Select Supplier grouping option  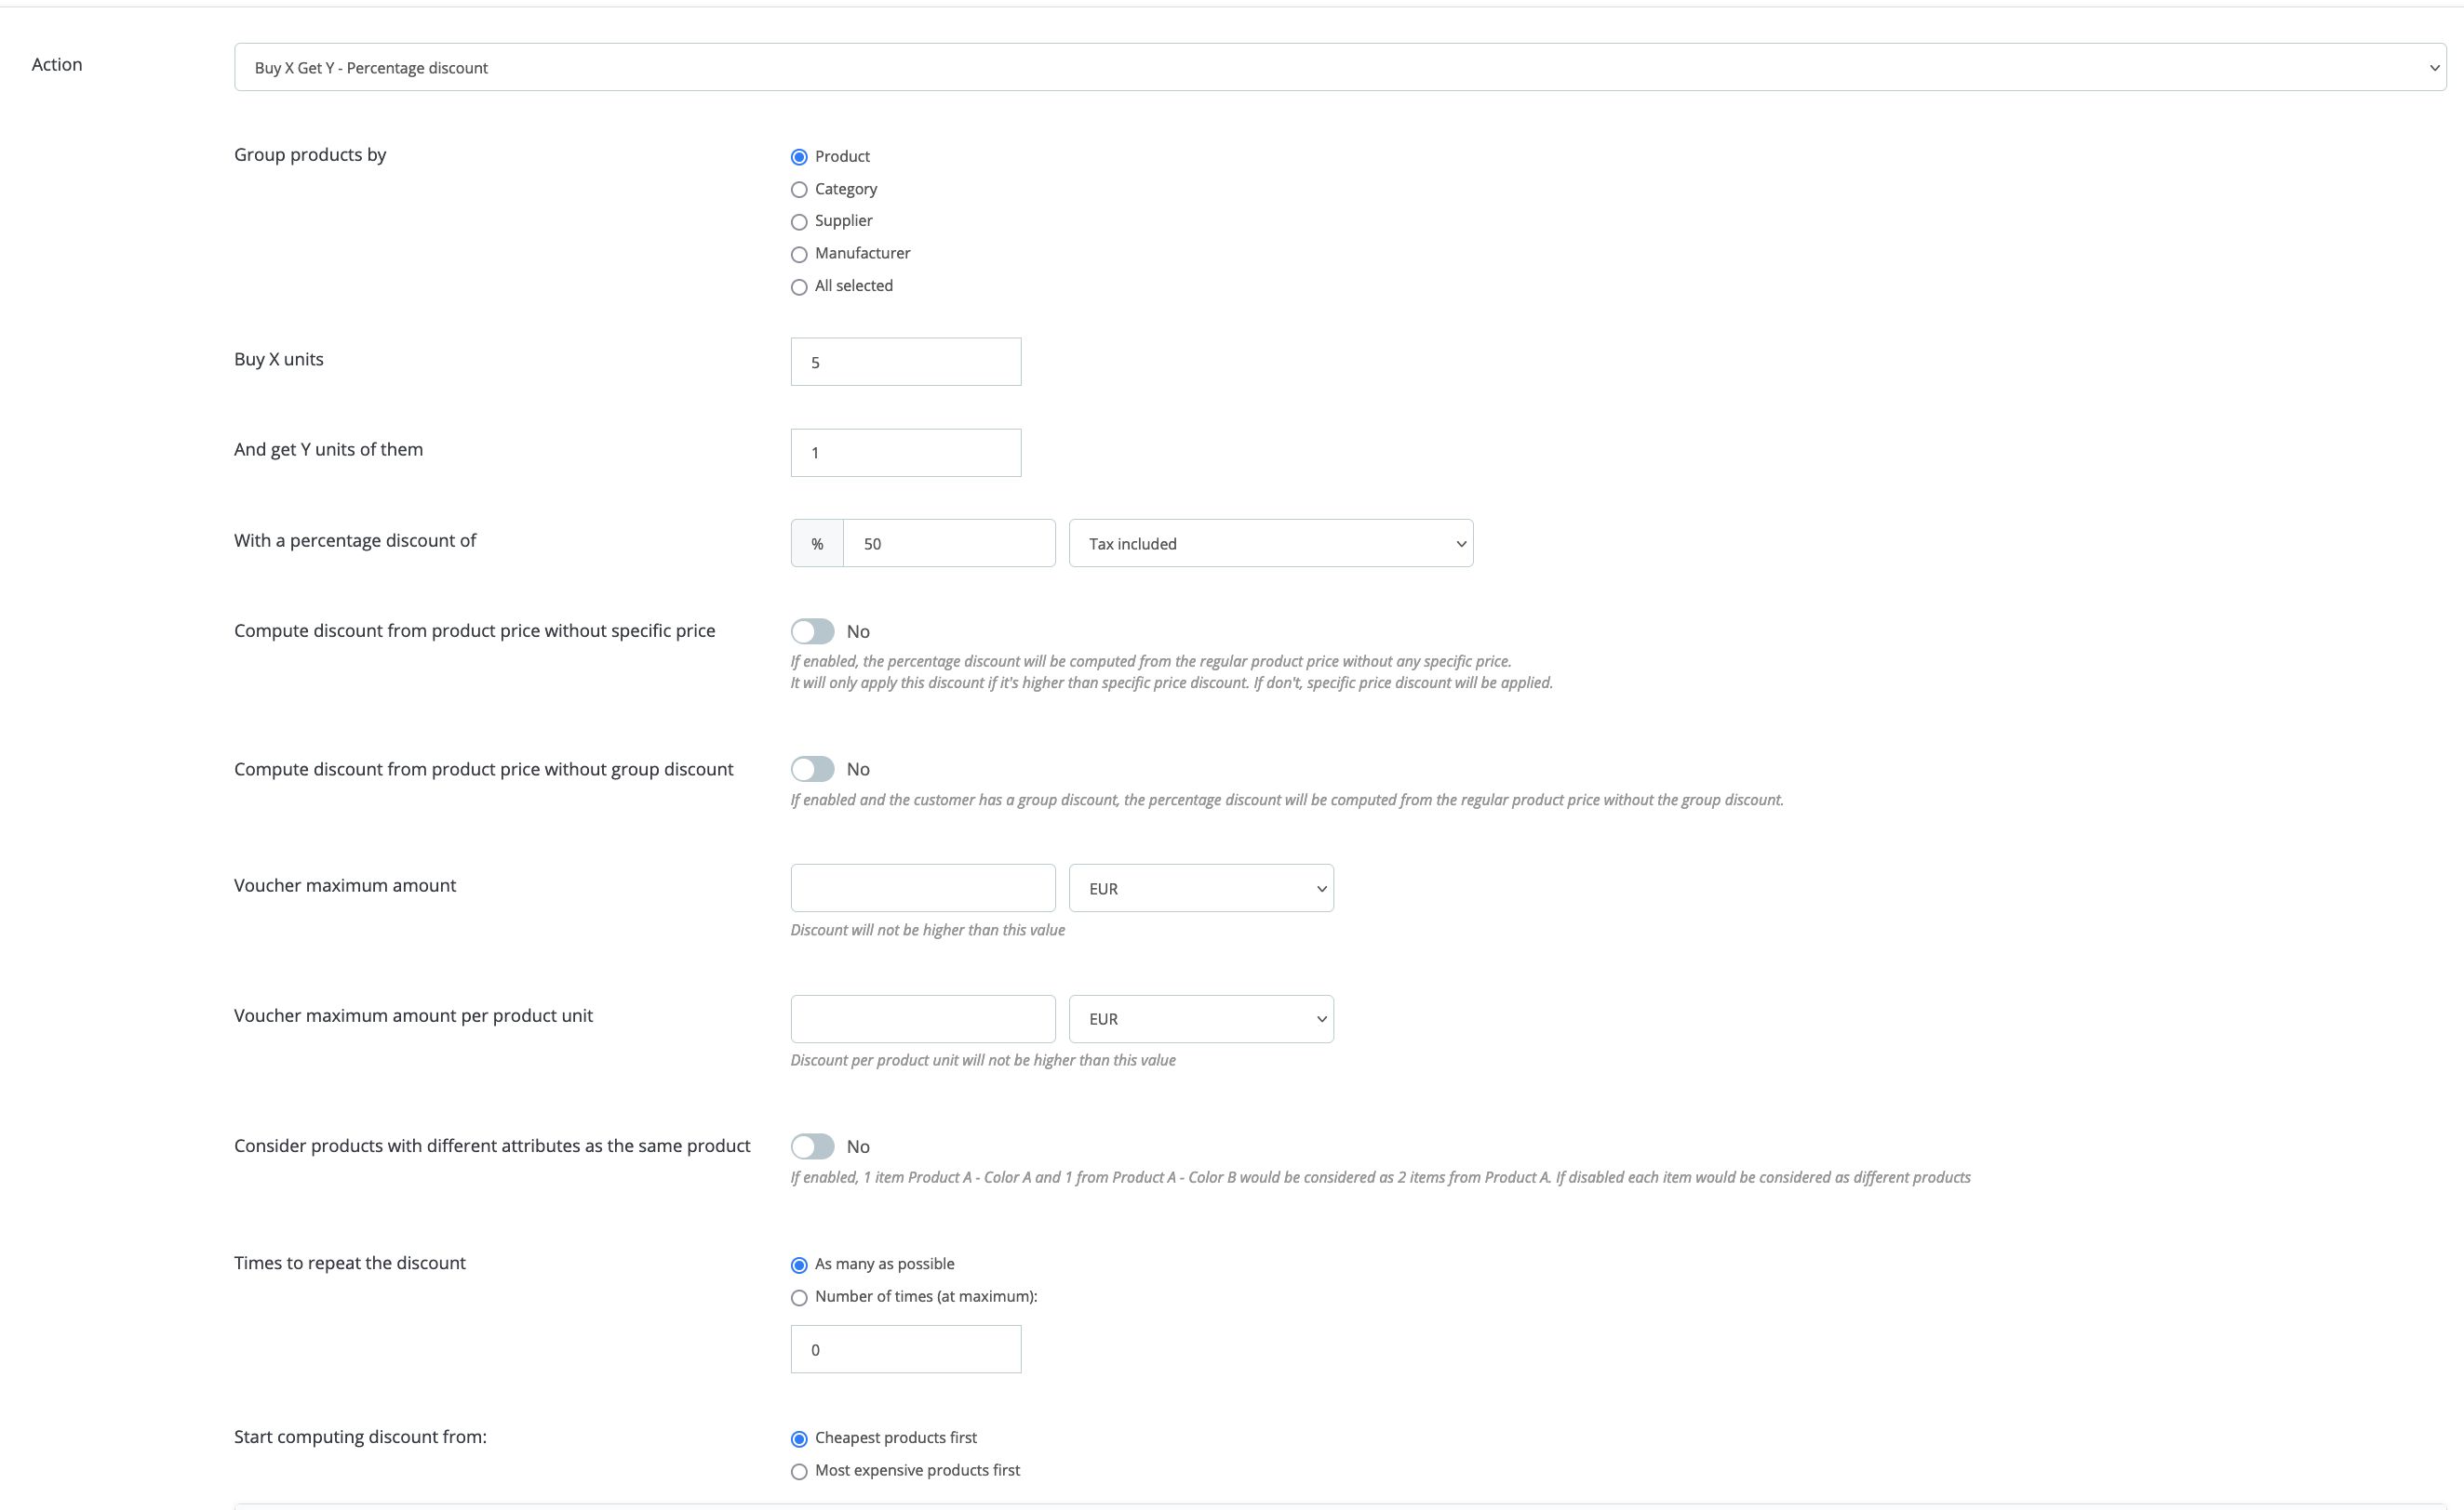coord(799,222)
